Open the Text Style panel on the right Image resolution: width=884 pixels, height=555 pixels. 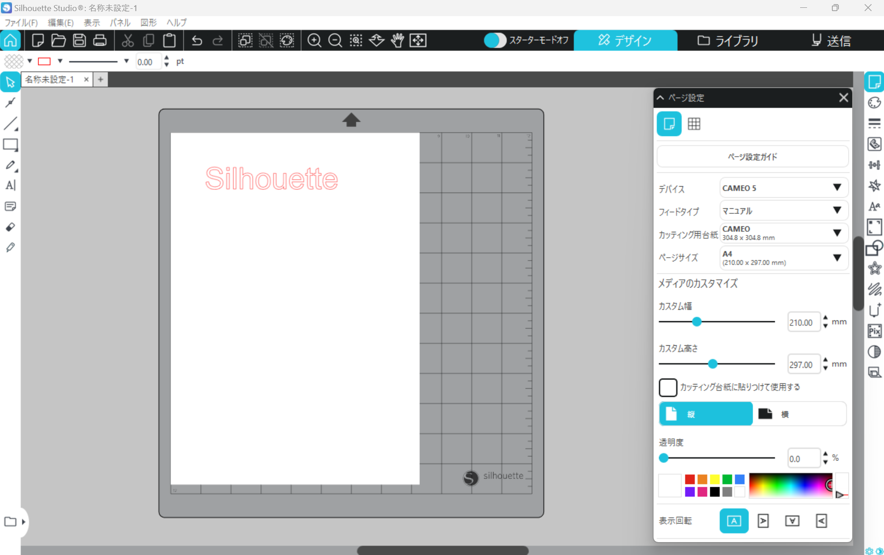(x=874, y=207)
